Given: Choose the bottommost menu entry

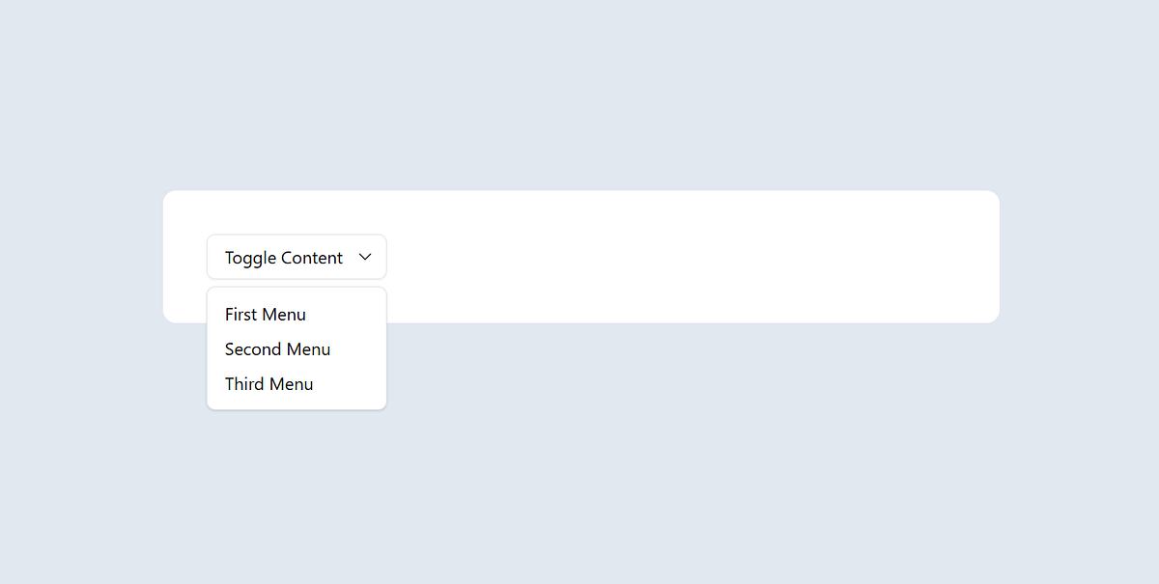Looking at the screenshot, I should click(269, 383).
